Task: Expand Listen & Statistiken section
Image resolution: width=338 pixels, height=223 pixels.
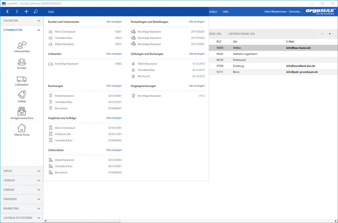Action: tap(22, 218)
